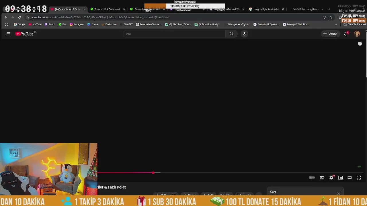Close the Sıra queue panel
The width and height of the screenshot is (367, 206).
(x=339, y=194)
